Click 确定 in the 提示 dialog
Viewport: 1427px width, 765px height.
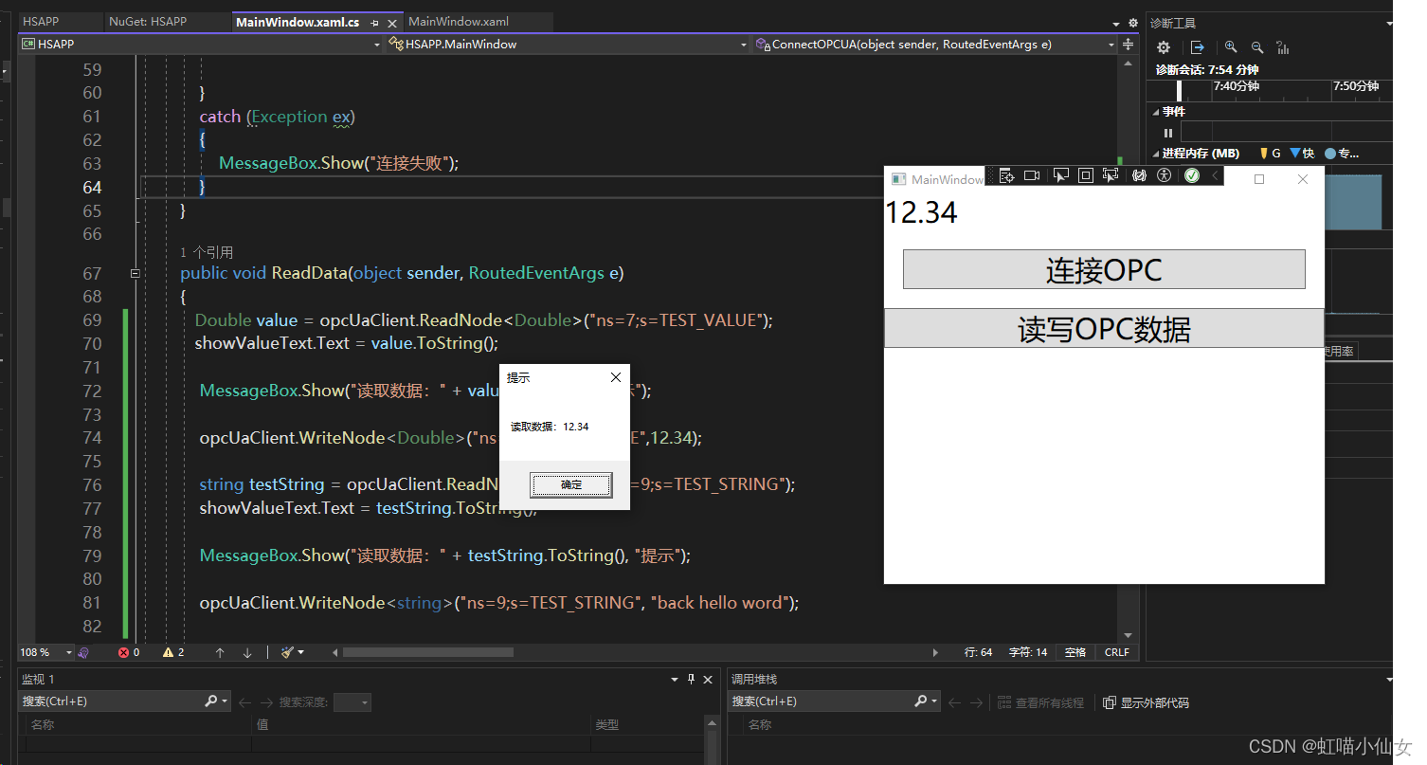click(571, 485)
